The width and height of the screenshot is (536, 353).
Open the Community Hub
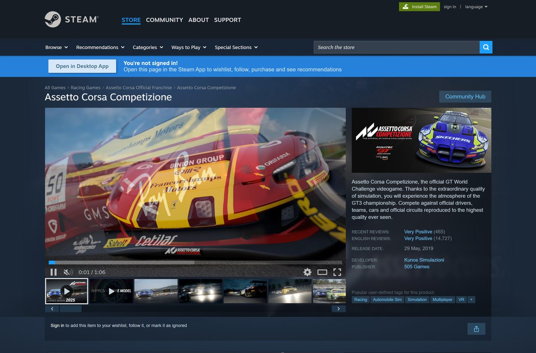(x=465, y=97)
